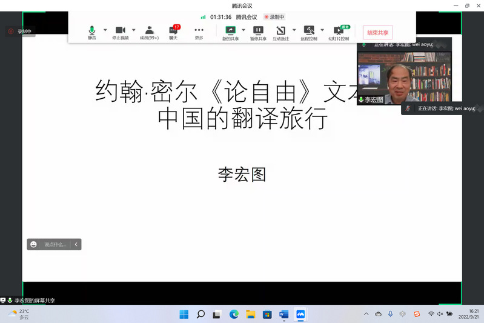484x323 pixels.
Task: Expand the arrow next to 互动批注
Action: click(x=294, y=30)
